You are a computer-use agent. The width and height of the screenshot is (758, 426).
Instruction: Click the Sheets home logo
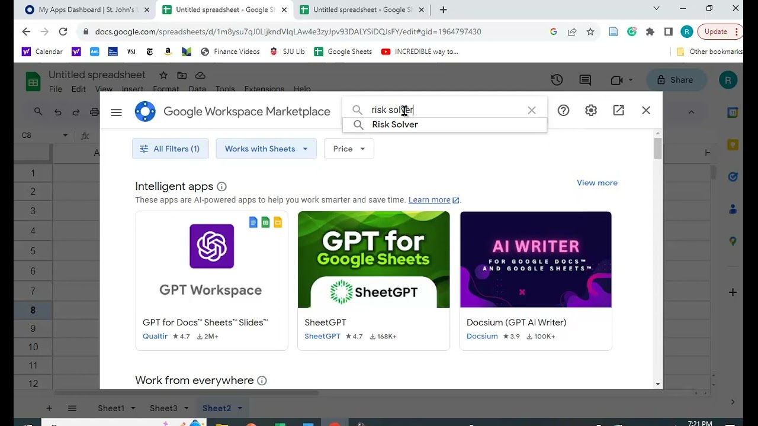(x=33, y=81)
